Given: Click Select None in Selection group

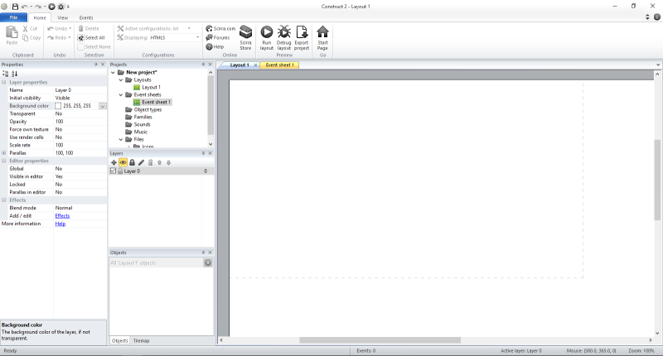Looking at the screenshot, I should click(x=94, y=47).
